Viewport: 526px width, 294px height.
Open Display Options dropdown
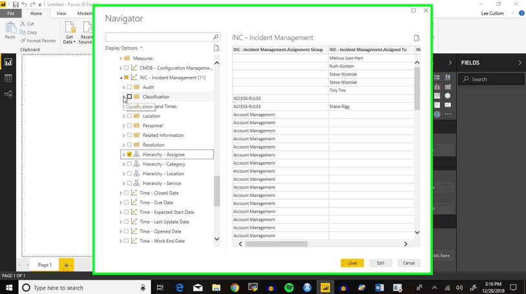click(x=124, y=48)
